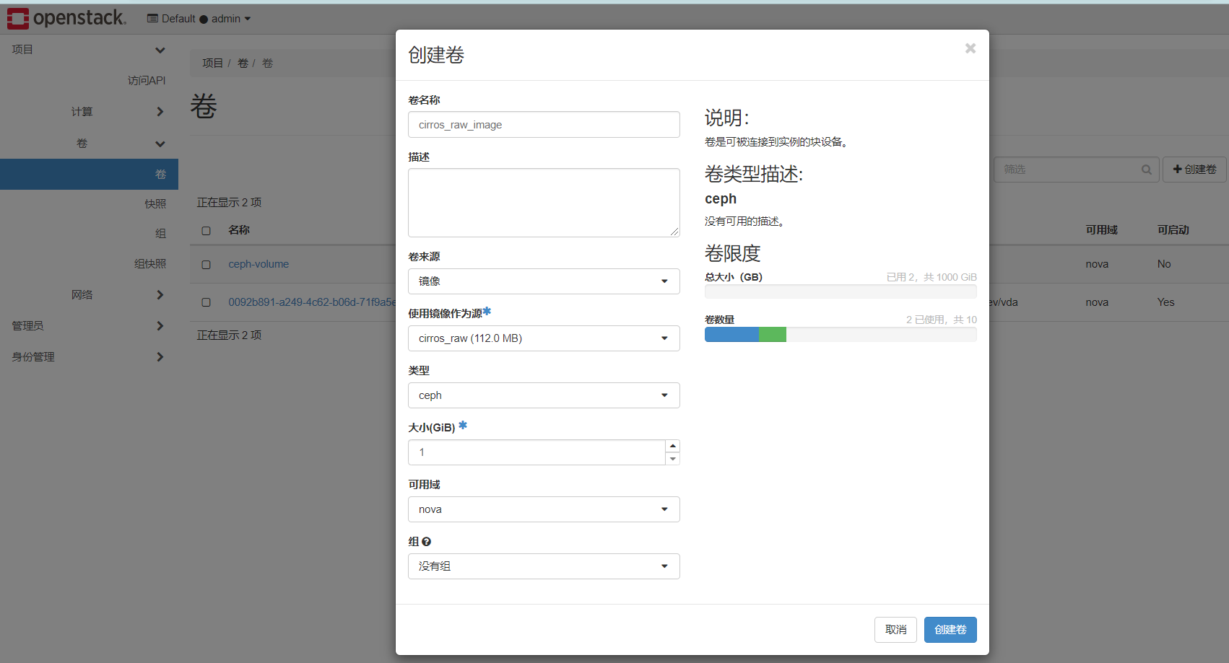Image resolution: width=1229 pixels, height=663 pixels.
Task: Open the 组 dropdown showing 没有组
Action: 544,566
